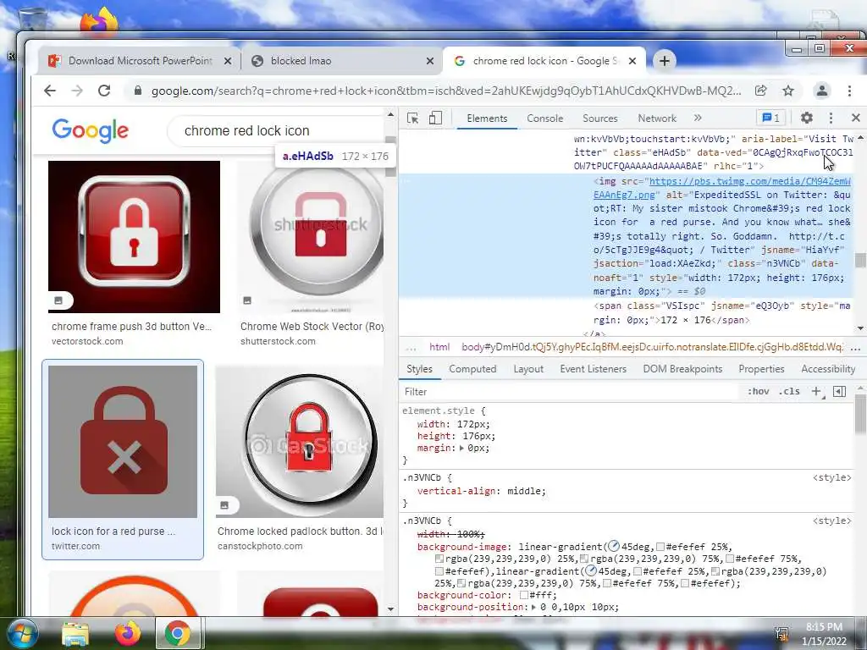Open DevTools three-dot customize menu
This screenshot has width=867, height=650.
point(831,118)
